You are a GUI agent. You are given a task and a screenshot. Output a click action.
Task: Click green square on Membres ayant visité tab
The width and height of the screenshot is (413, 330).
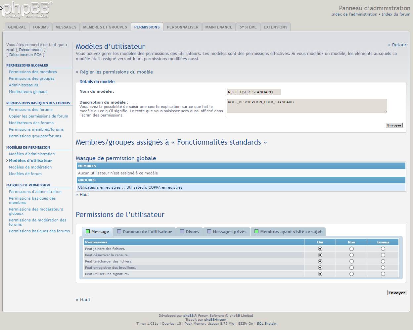[x=256, y=232]
